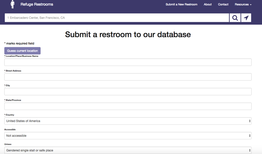Click the Location/Place/Business Name field

tap(128, 62)
